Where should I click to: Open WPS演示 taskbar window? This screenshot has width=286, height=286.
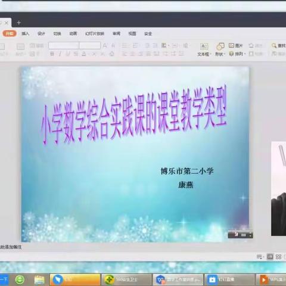271,279
